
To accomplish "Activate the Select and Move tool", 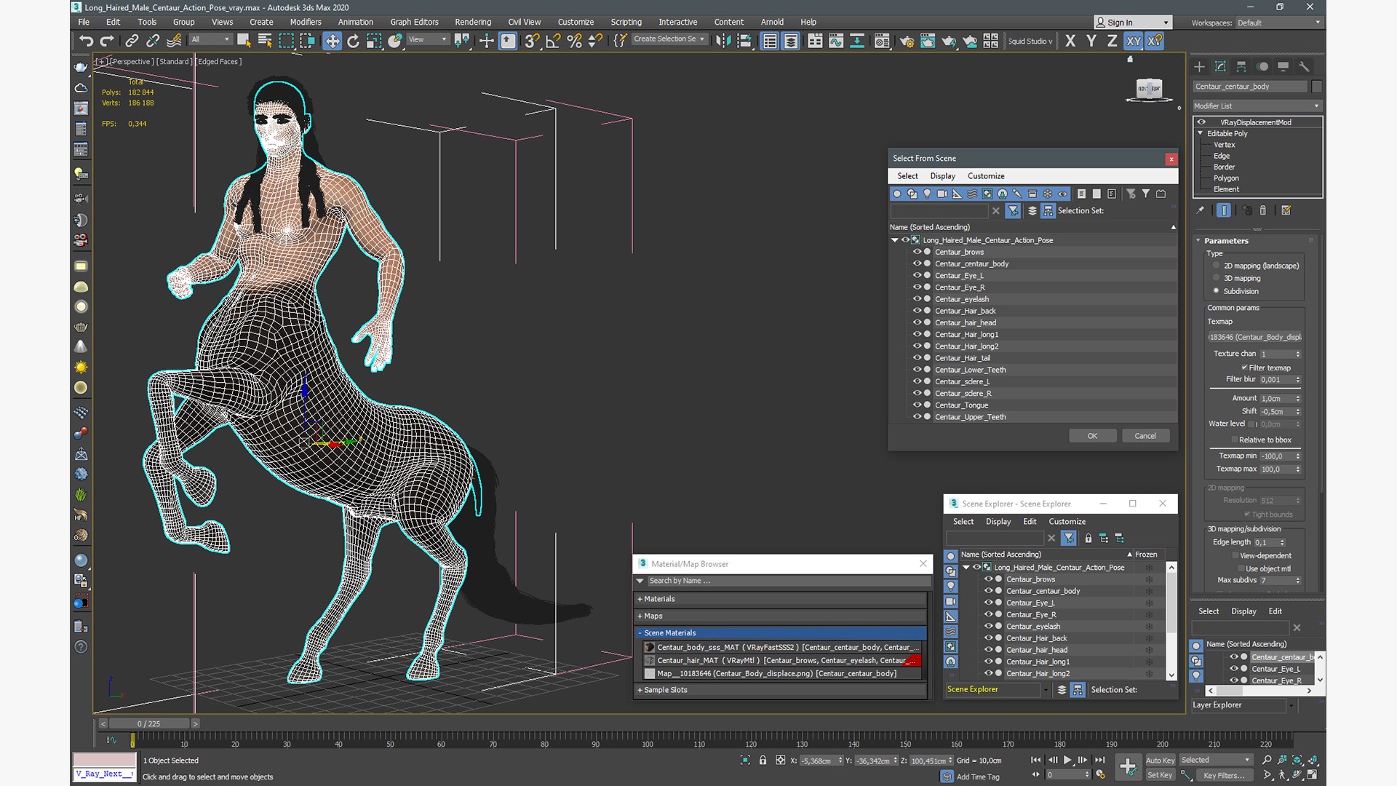I will pyautogui.click(x=333, y=41).
